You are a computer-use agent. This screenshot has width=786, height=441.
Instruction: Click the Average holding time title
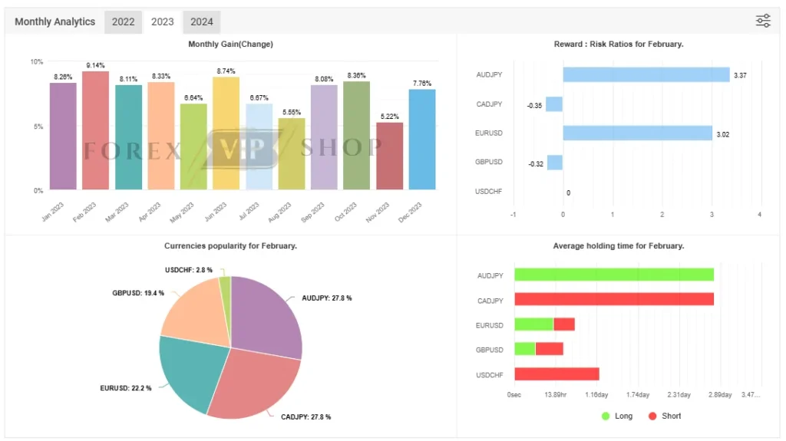pos(619,246)
